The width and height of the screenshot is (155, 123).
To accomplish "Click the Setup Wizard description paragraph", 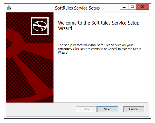I will point(100,49).
